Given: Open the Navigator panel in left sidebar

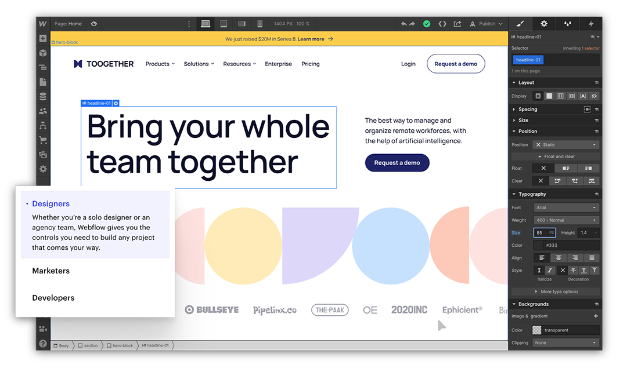Looking at the screenshot, I should pos(43,67).
